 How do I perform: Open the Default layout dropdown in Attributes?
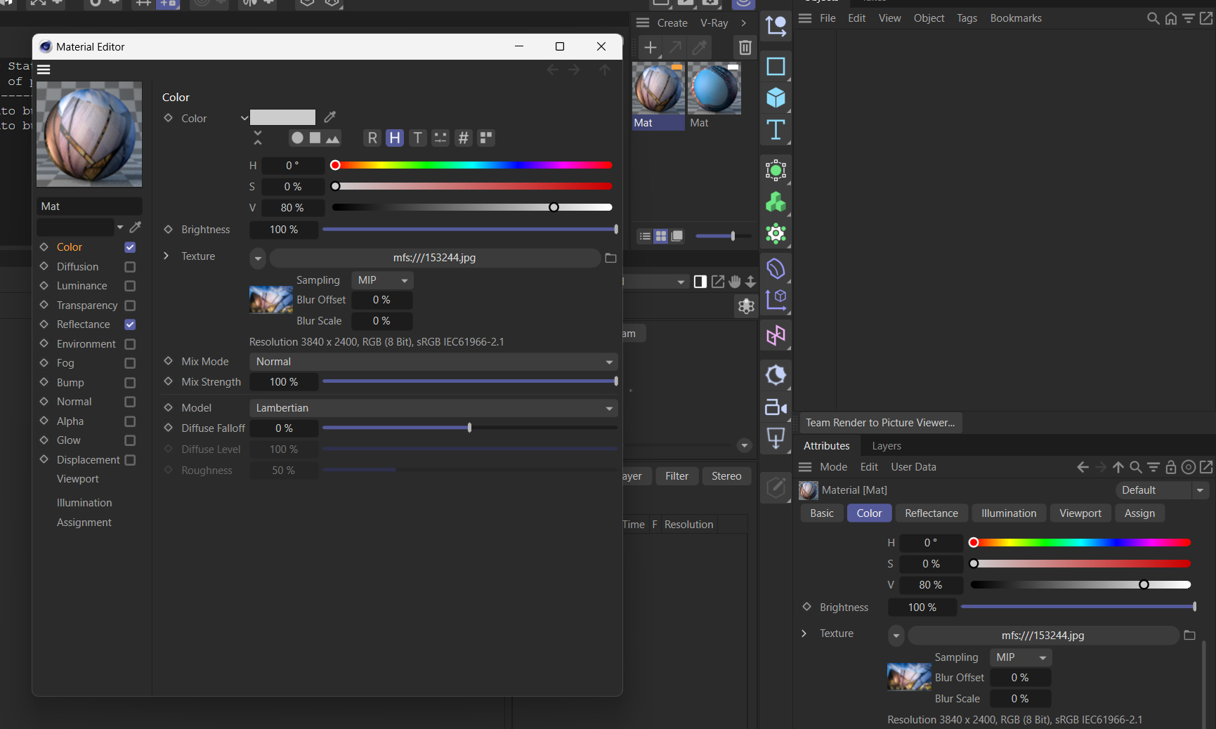click(1162, 490)
